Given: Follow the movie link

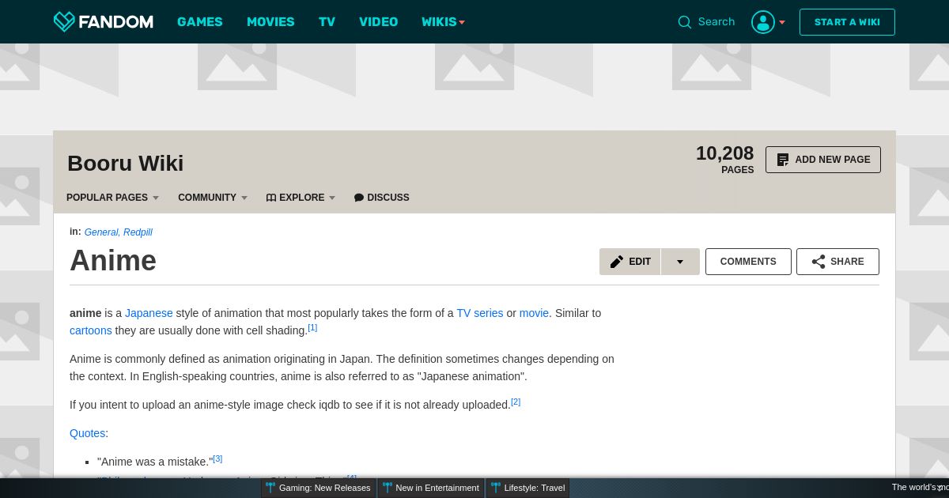Looking at the screenshot, I should point(534,313).
